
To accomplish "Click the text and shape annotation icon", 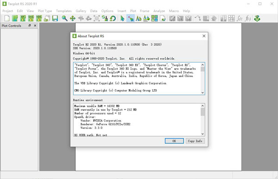I will [x=146, y=18].
